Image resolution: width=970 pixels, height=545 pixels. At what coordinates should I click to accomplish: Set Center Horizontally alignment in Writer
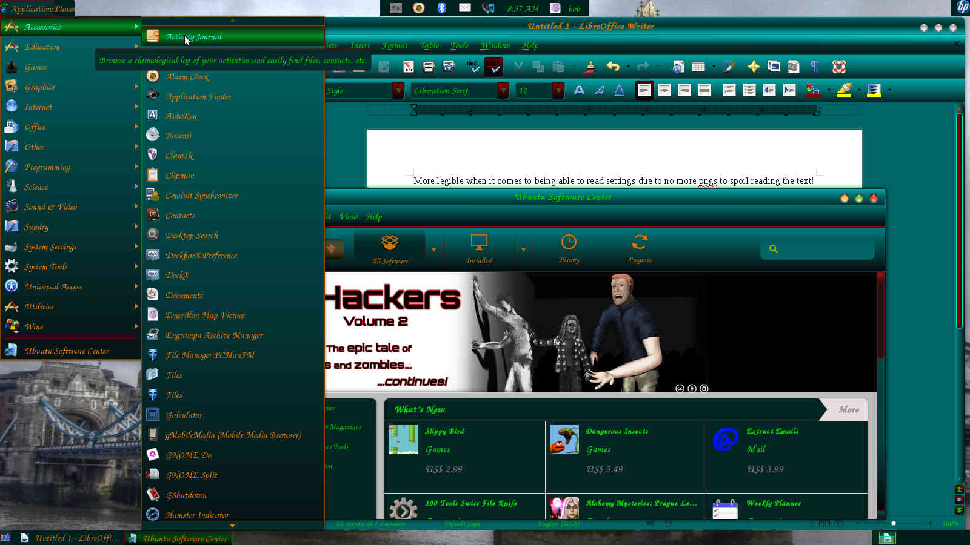tap(664, 90)
